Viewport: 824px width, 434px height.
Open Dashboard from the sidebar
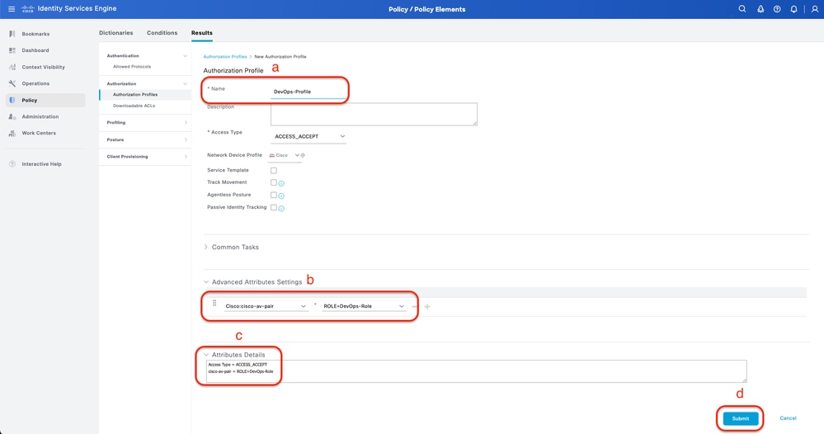[35, 50]
